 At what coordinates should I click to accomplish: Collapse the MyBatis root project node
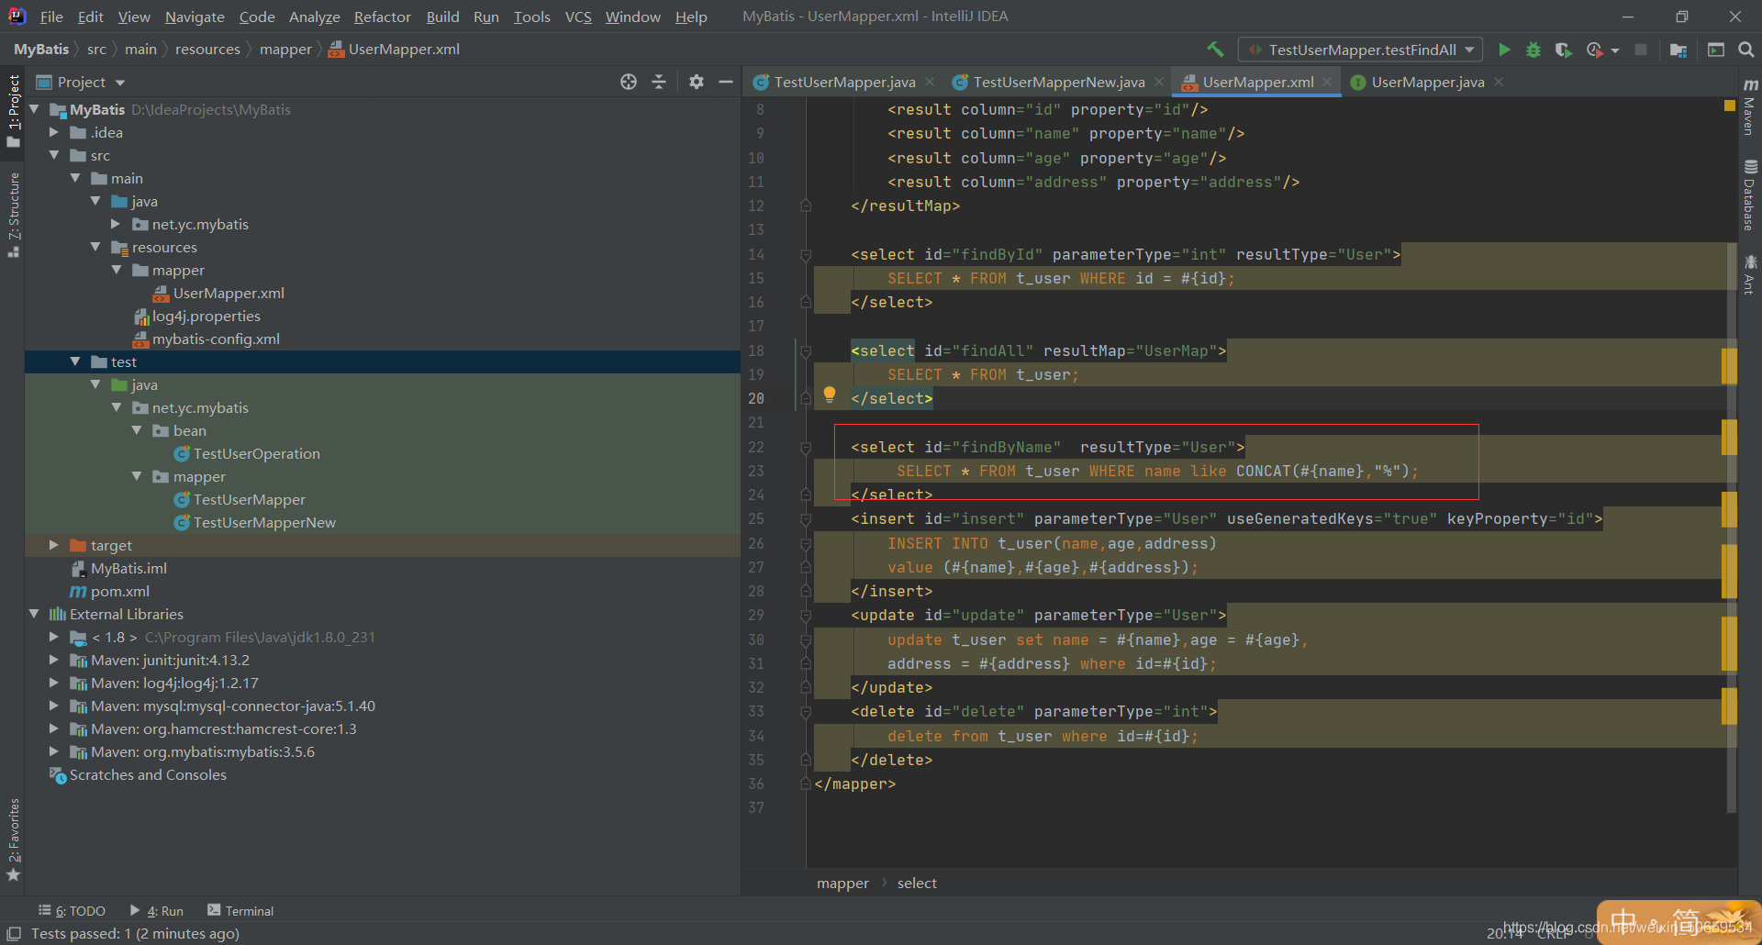click(x=35, y=109)
